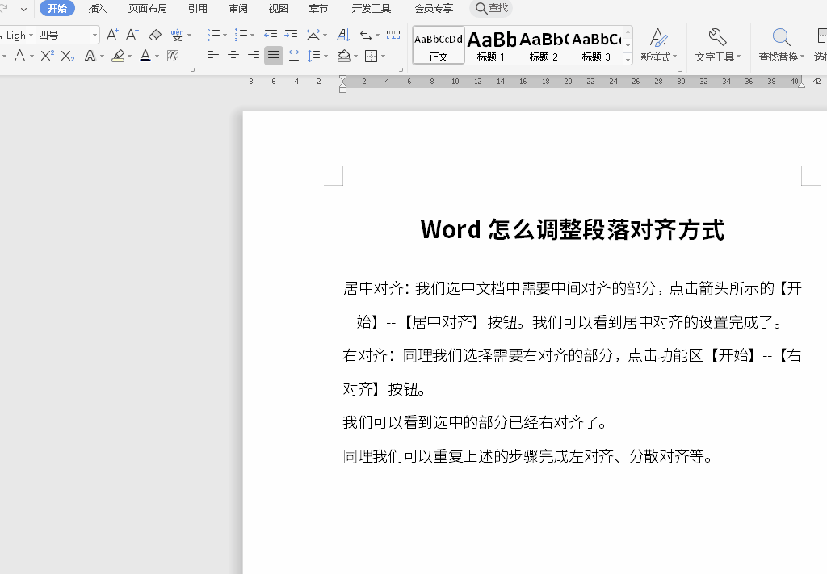Toggle justified alignment
Viewport: 827px width, 574px height.
click(274, 57)
